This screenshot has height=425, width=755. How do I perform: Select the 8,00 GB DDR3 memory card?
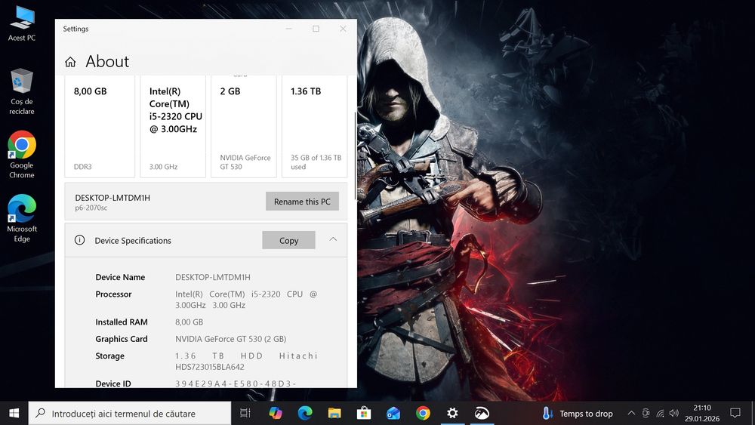100,127
